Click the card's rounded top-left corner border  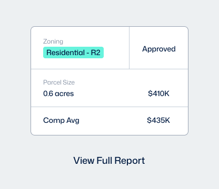pyautogui.click(x=32, y=28)
